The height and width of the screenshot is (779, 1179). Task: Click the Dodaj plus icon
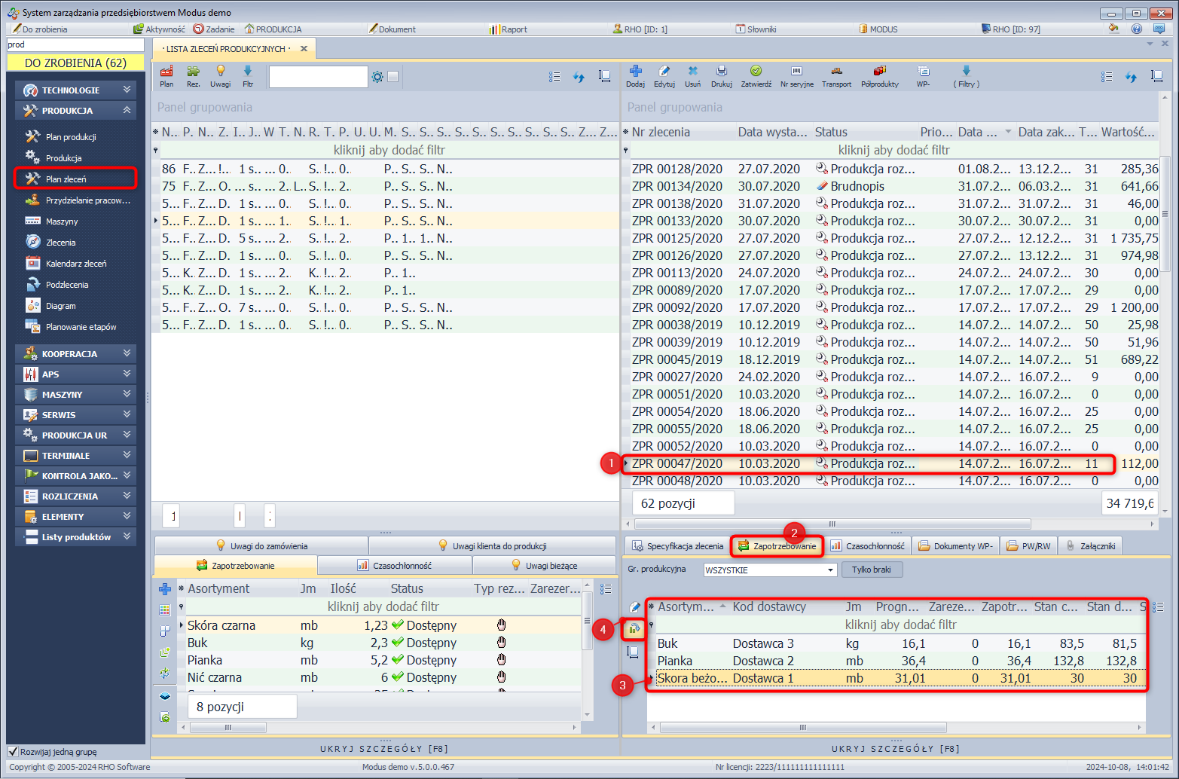click(x=635, y=72)
